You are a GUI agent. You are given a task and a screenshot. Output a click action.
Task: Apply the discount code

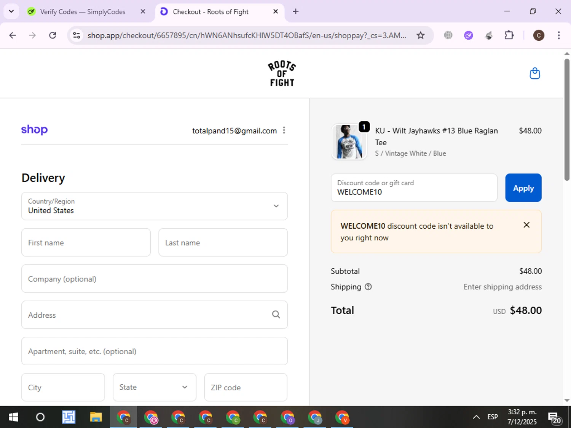point(523,188)
